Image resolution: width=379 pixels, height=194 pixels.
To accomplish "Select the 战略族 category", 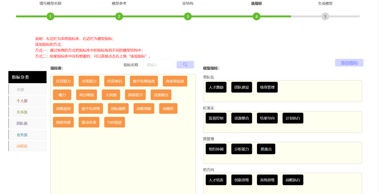I will click(x=28, y=146).
